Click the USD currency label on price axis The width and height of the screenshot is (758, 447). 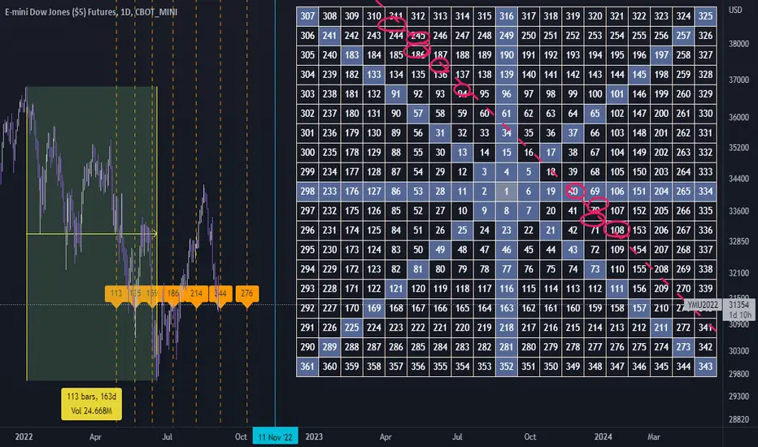tap(735, 10)
